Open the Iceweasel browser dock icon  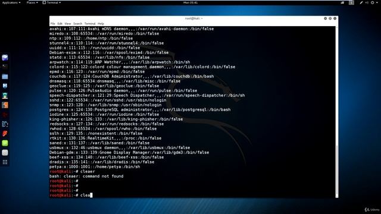tap(5, 58)
